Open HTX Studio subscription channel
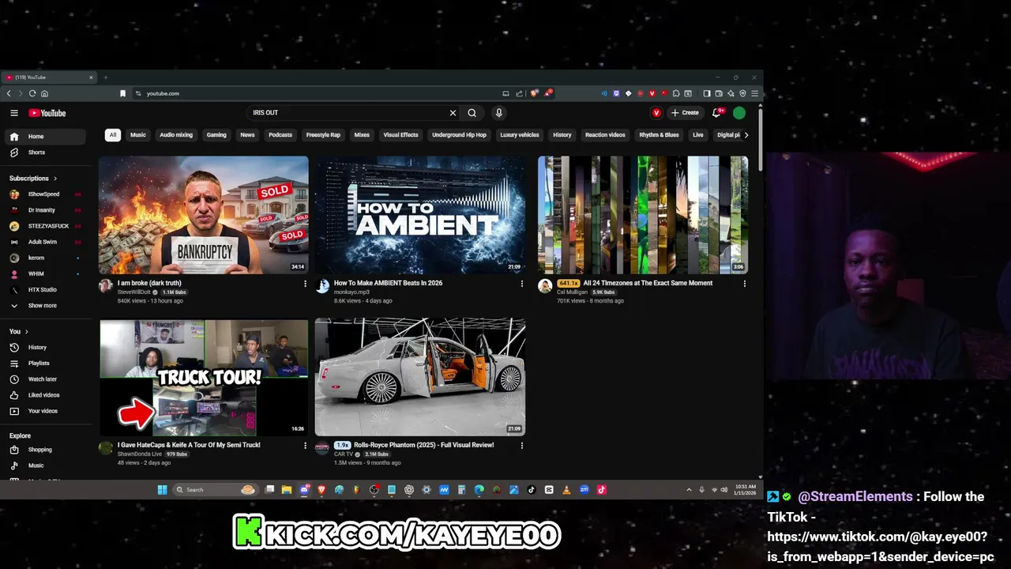Screen dimensions: 1011x569 (45, 290)
